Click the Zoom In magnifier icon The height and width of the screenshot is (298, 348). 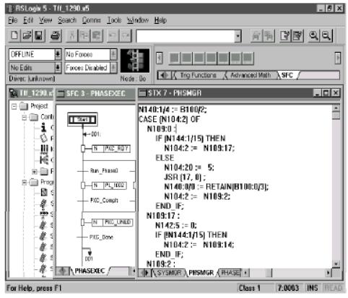click(x=313, y=35)
